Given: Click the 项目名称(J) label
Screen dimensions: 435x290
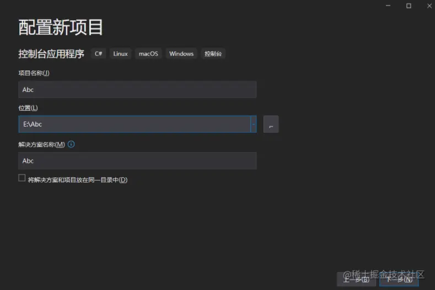Looking at the screenshot, I should tap(34, 73).
